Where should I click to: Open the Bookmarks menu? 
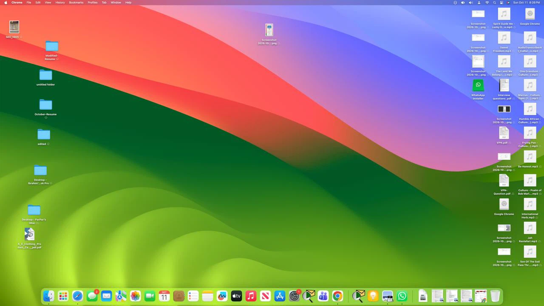(76, 3)
